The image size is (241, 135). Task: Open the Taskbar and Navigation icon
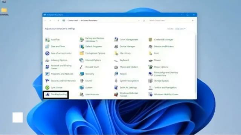tap(150, 87)
